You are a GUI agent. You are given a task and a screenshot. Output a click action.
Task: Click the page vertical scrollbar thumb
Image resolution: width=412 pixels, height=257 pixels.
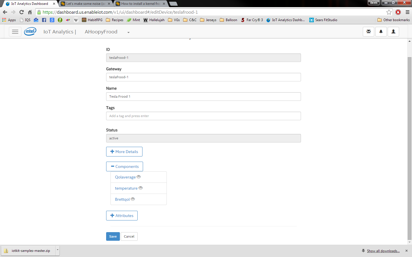click(x=409, y=148)
